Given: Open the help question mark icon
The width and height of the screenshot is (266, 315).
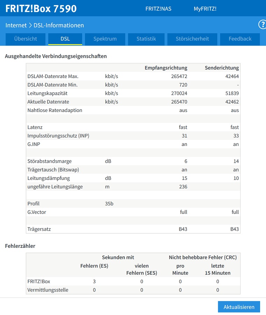Looking at the screenshot, I should point(263,25).
